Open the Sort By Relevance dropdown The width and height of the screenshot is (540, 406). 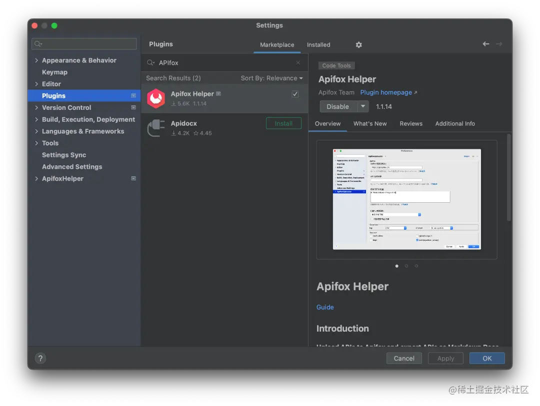coord(271,78)
